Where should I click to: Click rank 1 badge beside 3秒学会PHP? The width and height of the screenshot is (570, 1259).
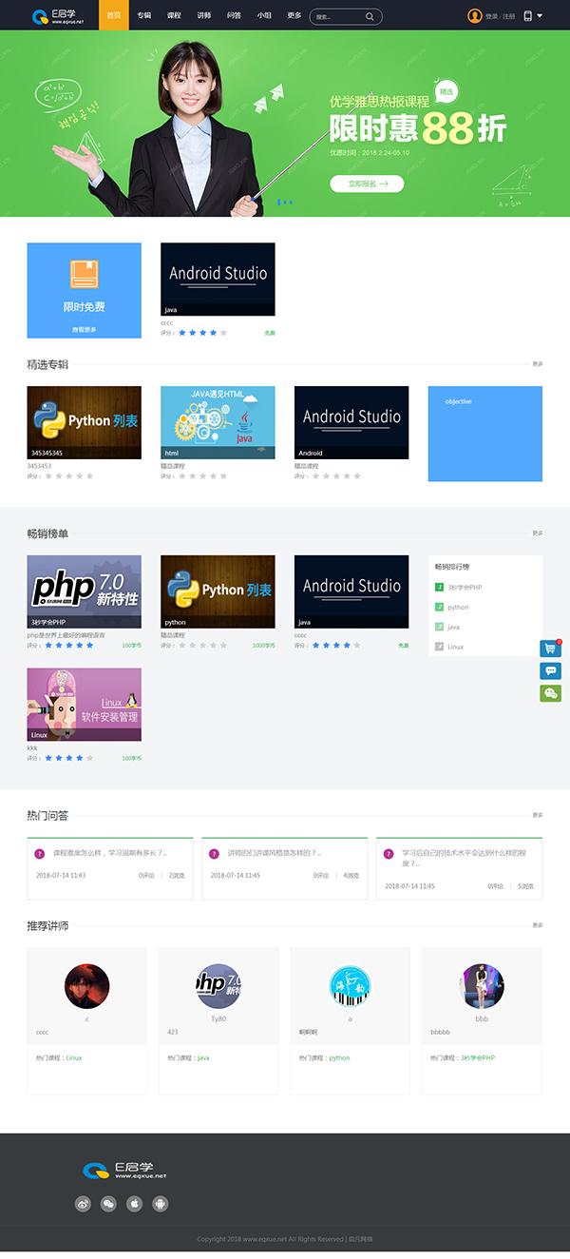[x=439, y=587]
